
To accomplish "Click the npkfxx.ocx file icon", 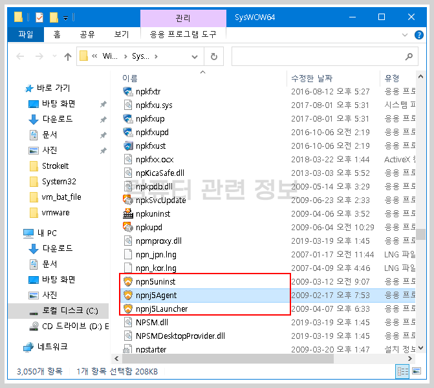I will [127, 159].
